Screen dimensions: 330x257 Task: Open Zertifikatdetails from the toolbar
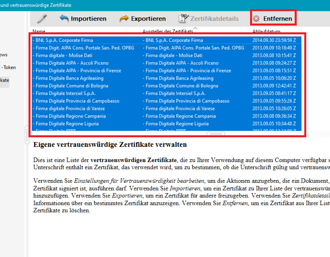coord(214,18)
